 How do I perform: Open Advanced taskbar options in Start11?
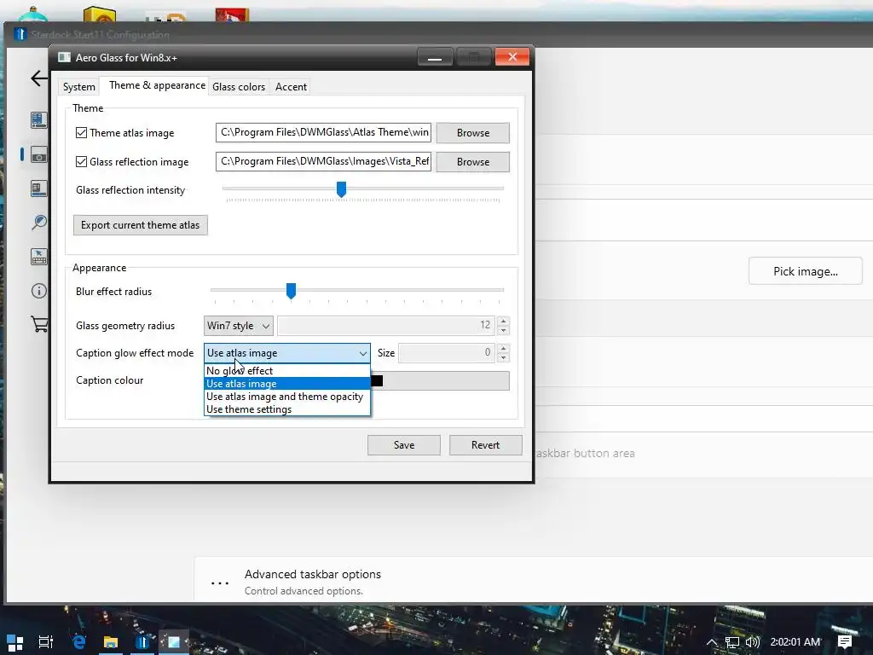tap(312, 574)
